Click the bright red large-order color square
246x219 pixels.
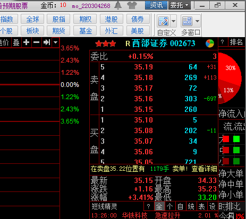(226, 139)
